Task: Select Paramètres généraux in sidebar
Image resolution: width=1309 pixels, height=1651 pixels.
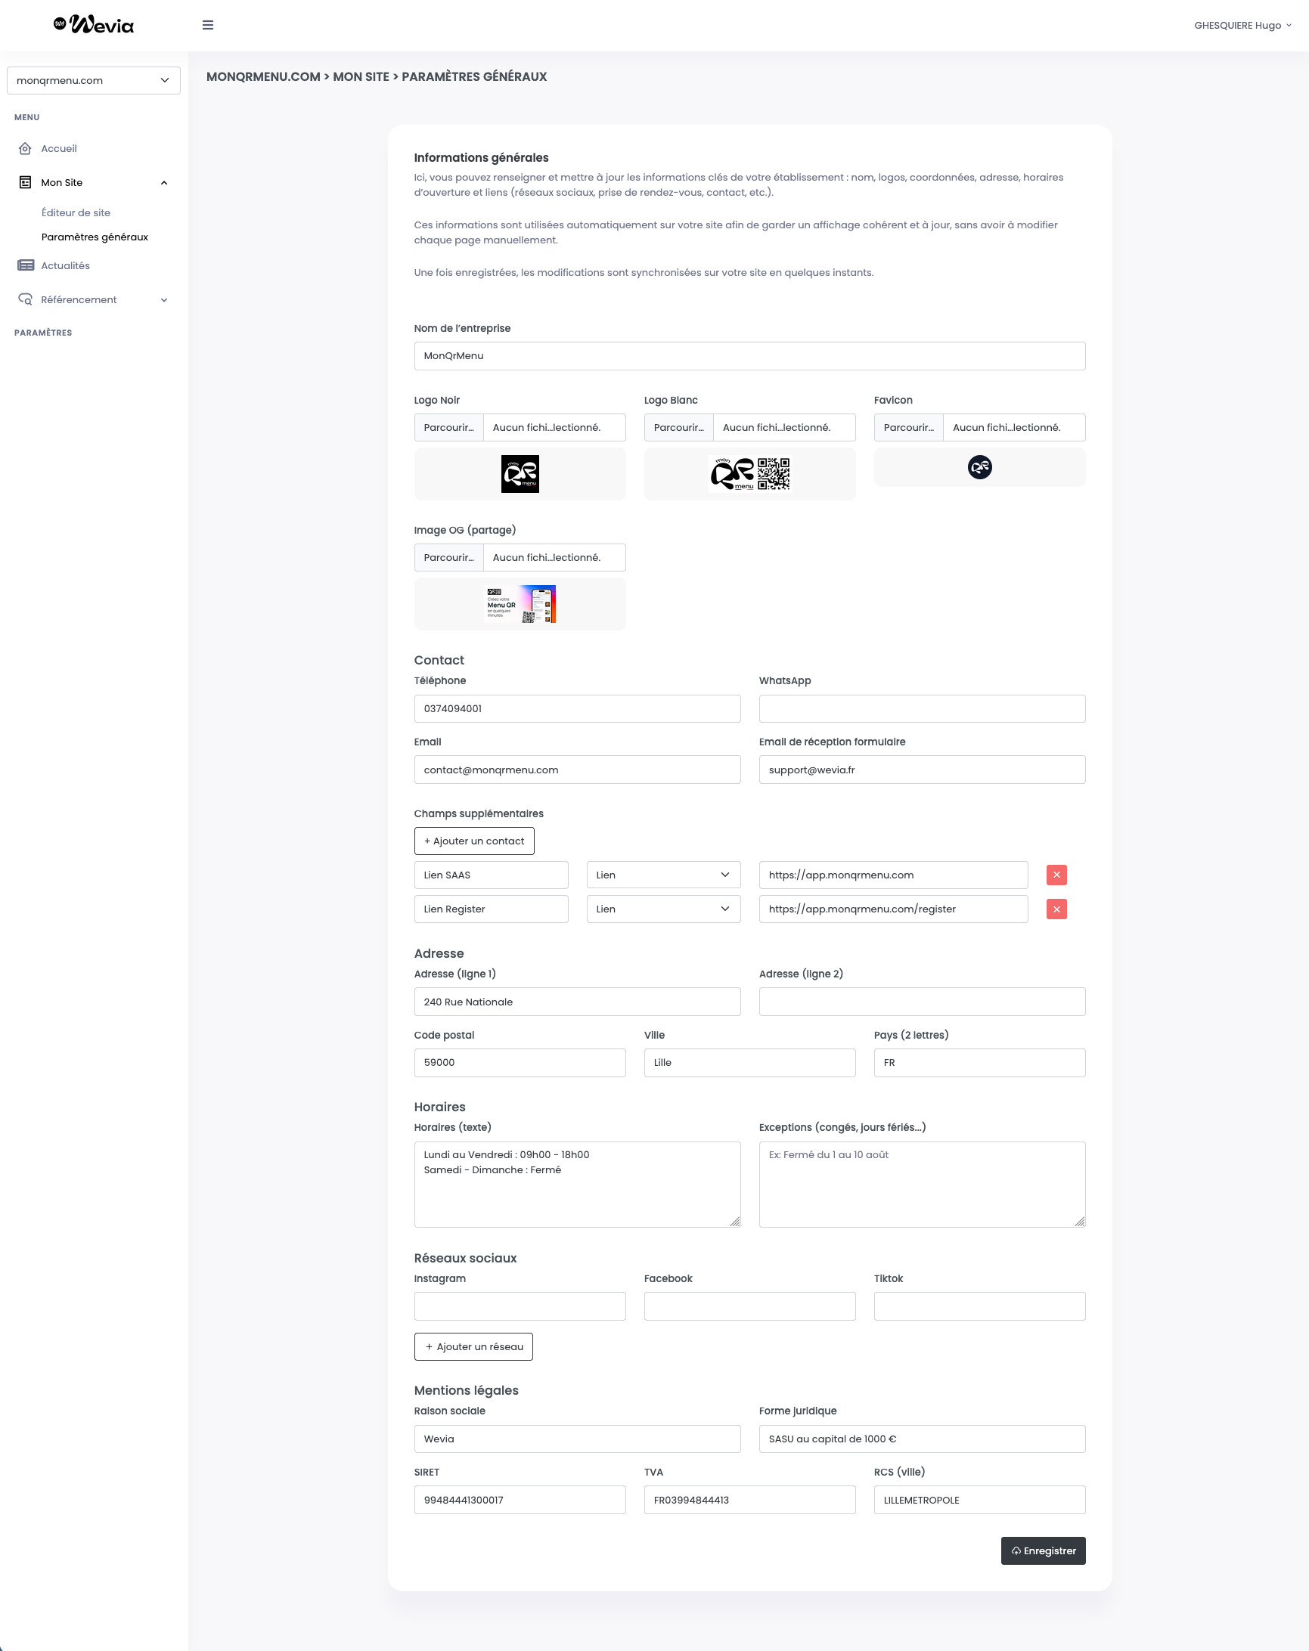Action: 95,237
